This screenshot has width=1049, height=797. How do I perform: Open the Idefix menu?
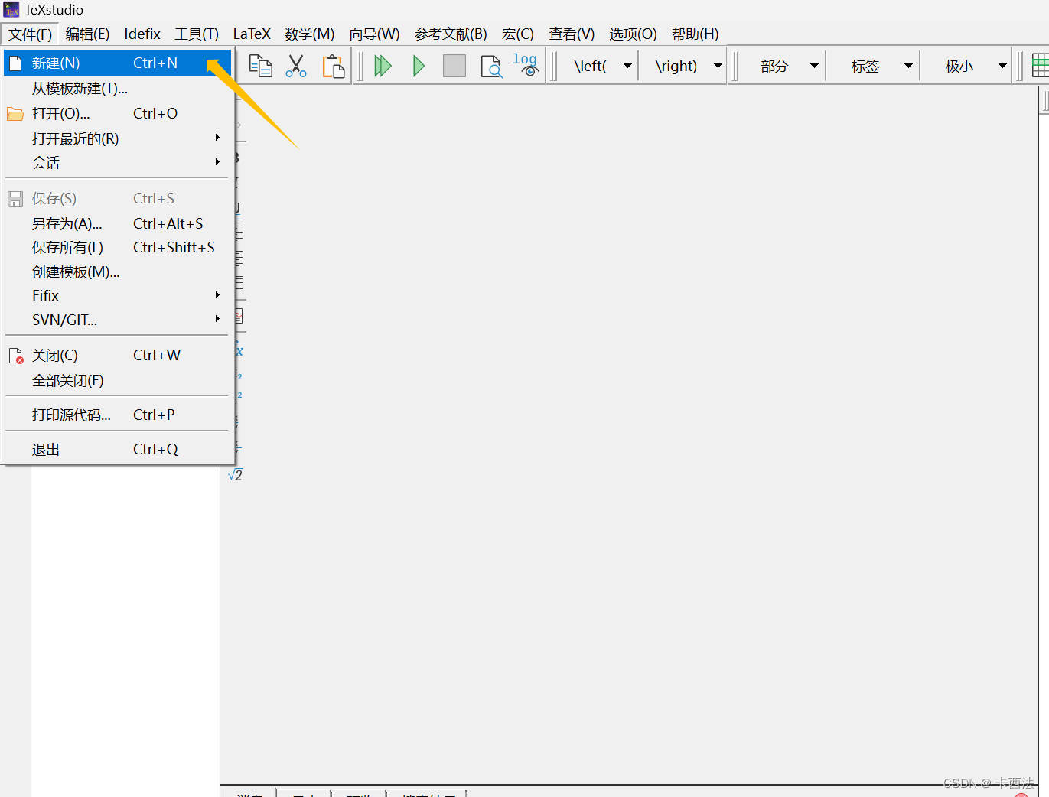pyautogui.click(x=142, y=34)
